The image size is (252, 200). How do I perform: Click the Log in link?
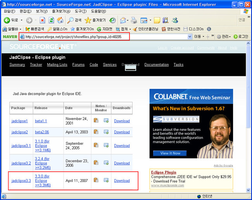(x=162, y=48)
